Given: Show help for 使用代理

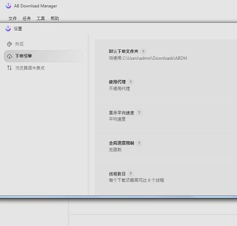Looking at the screenshot, I should [130, 82].
